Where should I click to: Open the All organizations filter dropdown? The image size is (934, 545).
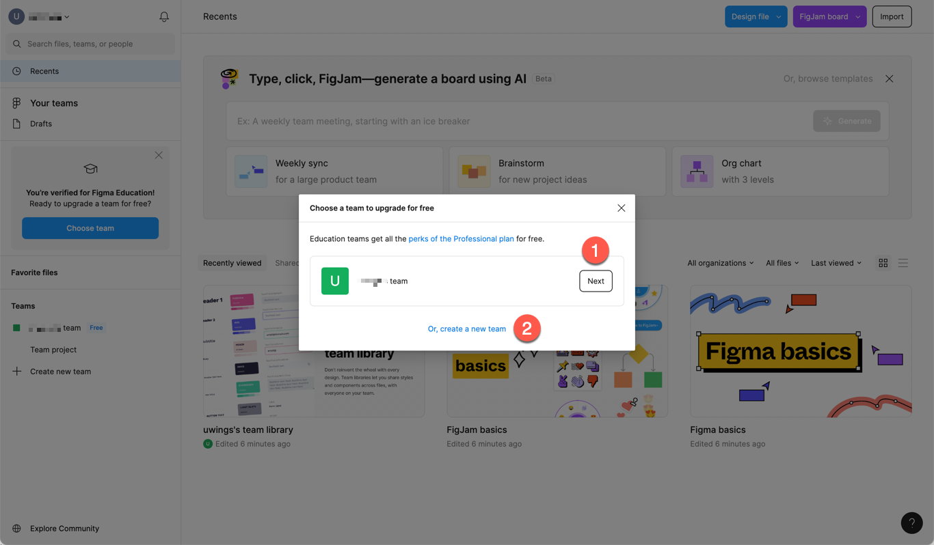[720, 263]
